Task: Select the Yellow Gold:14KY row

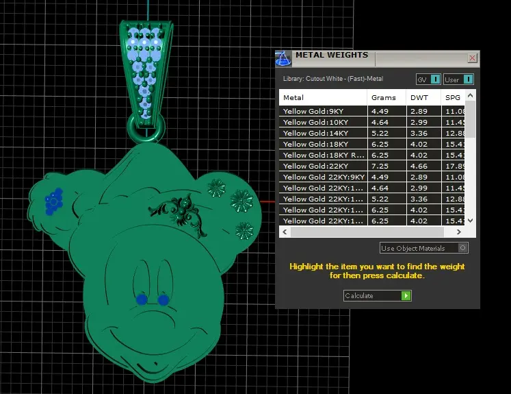Action: point(372,133)
